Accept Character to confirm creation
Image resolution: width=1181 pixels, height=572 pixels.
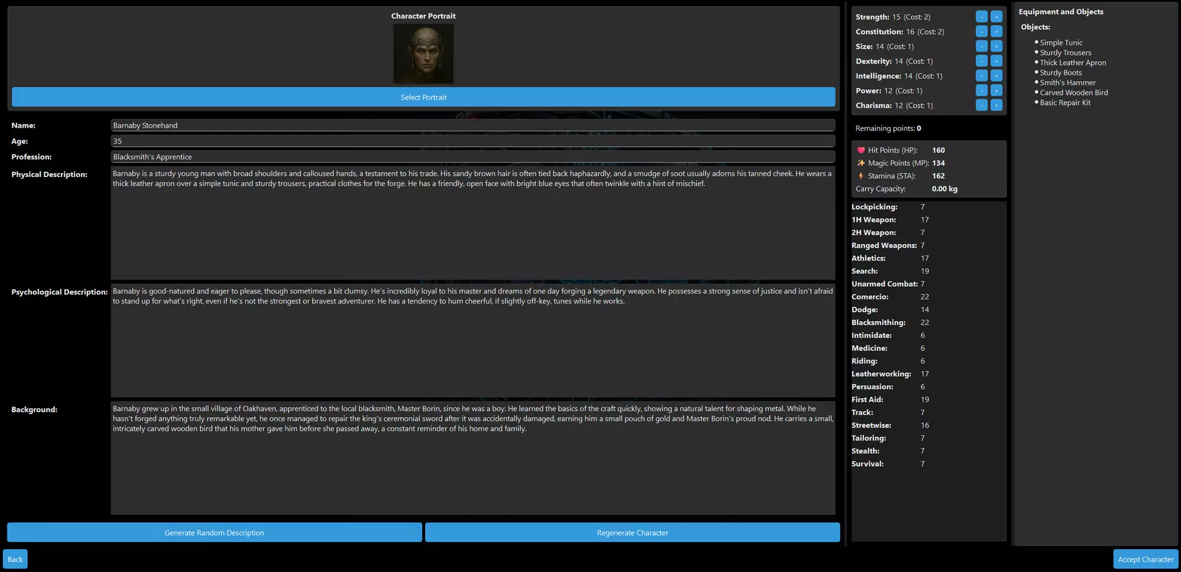tap(1145, 559)
